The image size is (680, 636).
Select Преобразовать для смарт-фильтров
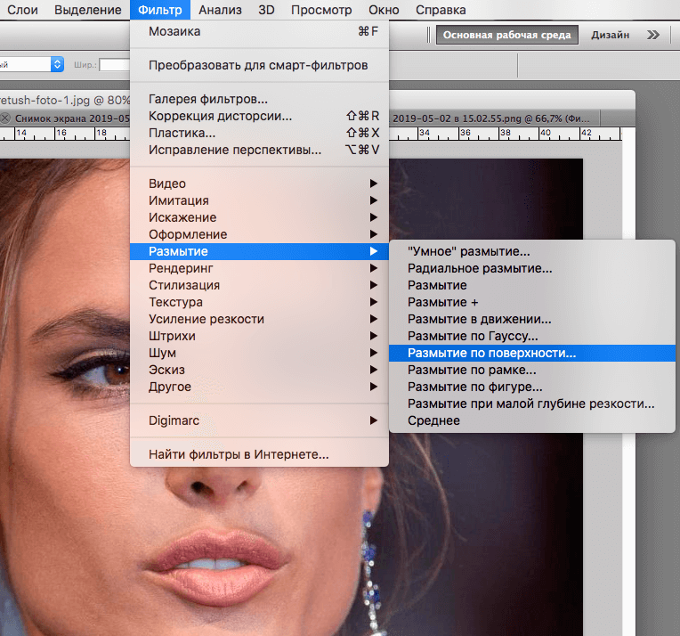pyautogui.click(x=258, y=65)
